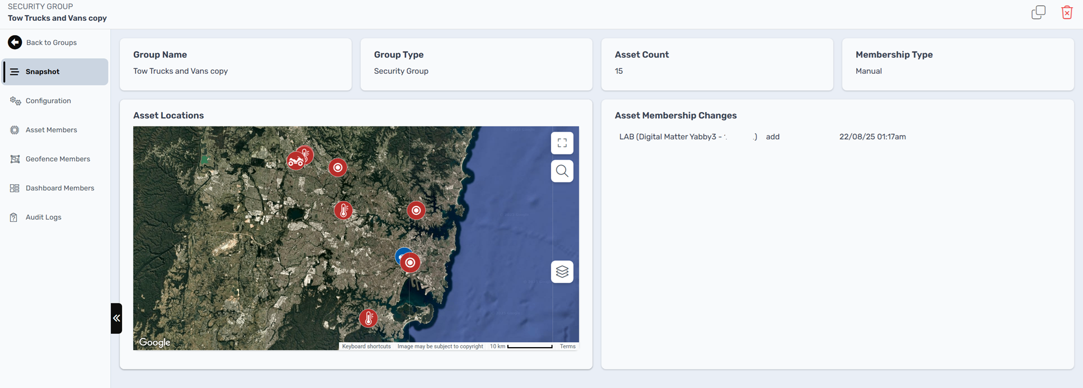Click the Google logo on map
This screenshot has height=388, width=1083.
pos(155,343)
